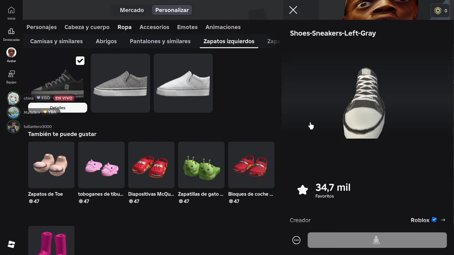Open the Accesorios category menu
Viewport: 454px width, 255px height.
[154, 27]
